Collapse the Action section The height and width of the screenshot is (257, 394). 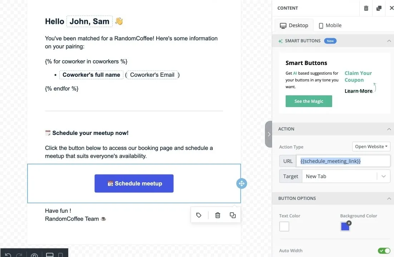(389, 129)
